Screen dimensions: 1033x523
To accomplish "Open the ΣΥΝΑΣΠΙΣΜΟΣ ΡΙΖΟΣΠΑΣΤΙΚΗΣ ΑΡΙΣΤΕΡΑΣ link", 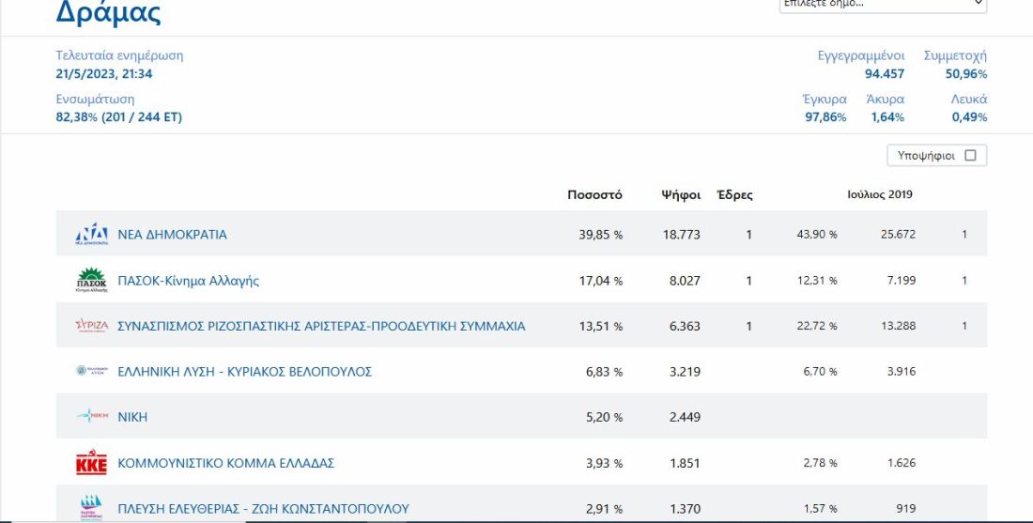I will tap(321, 326).
